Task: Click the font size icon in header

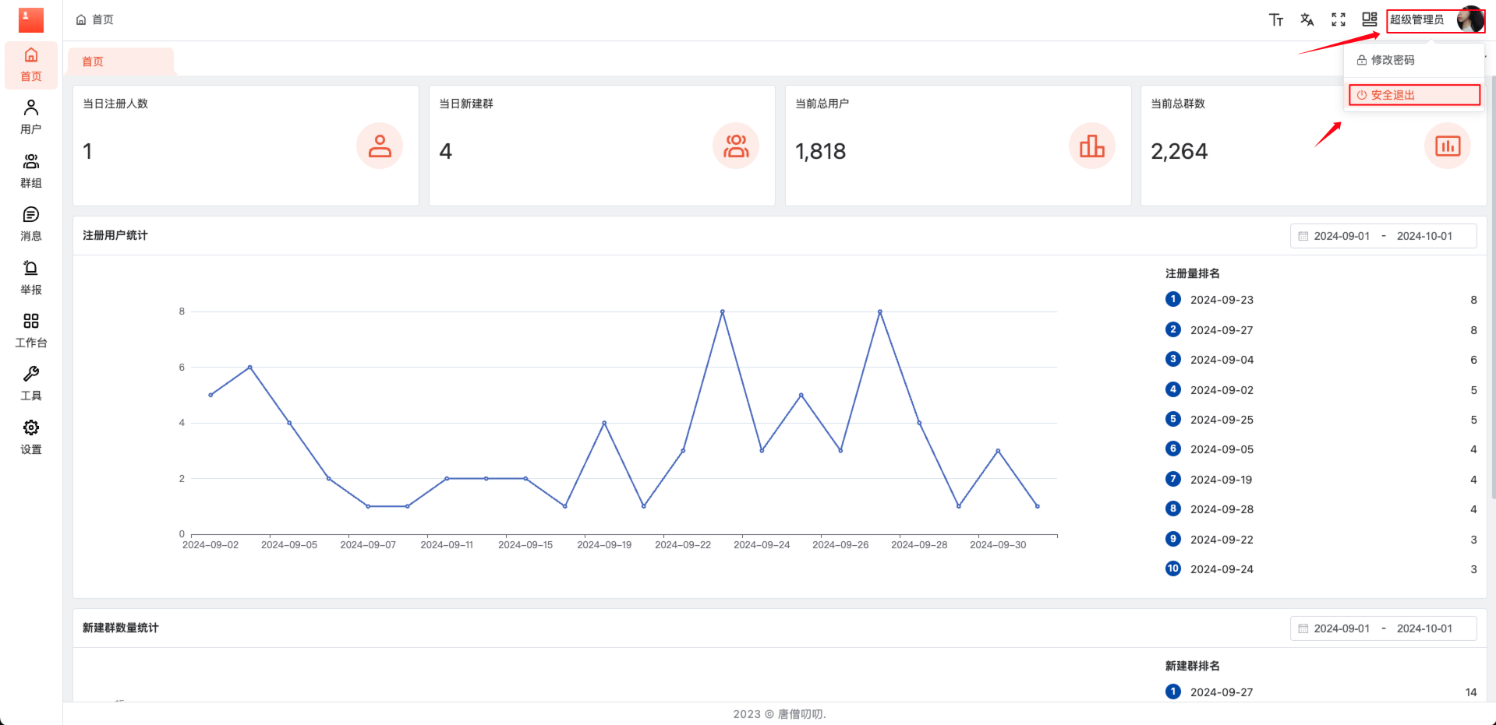Action: [x=1275, y=20]
